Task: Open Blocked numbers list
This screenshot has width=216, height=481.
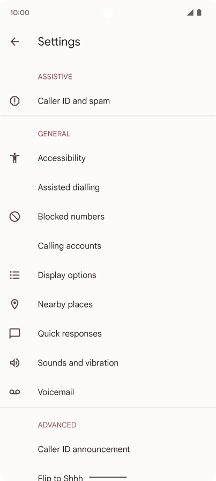Action: [108, 216]
